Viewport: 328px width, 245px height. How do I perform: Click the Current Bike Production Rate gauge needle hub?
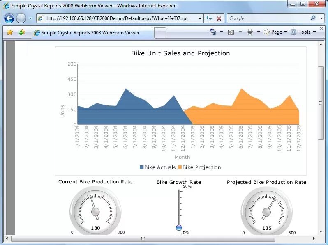click(x=95, y=212)
